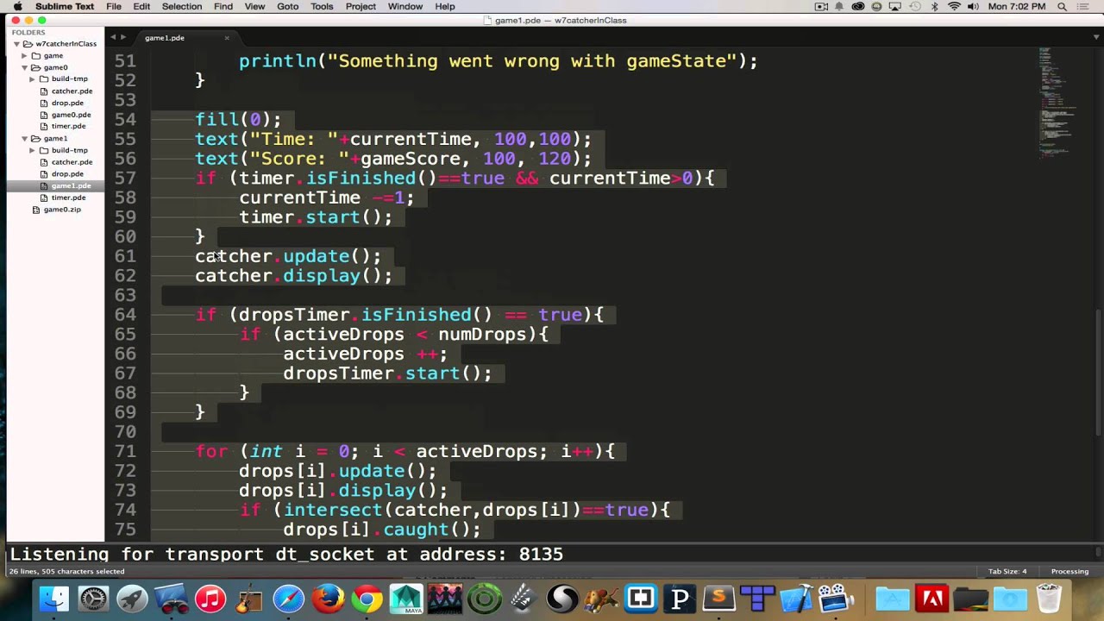
Task: Go to next tab with right arrow
Action: [x=123, y=37]
